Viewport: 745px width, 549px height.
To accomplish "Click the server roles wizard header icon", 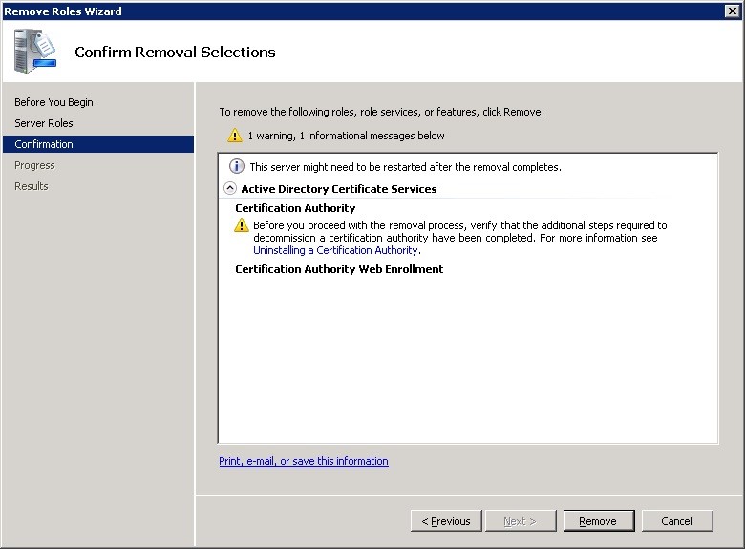I will (35, 51).
